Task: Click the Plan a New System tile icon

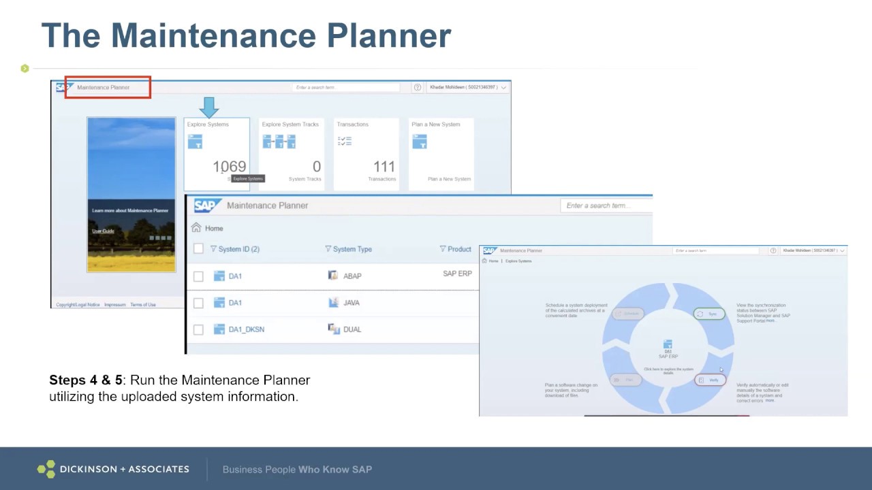Action: 419,142
